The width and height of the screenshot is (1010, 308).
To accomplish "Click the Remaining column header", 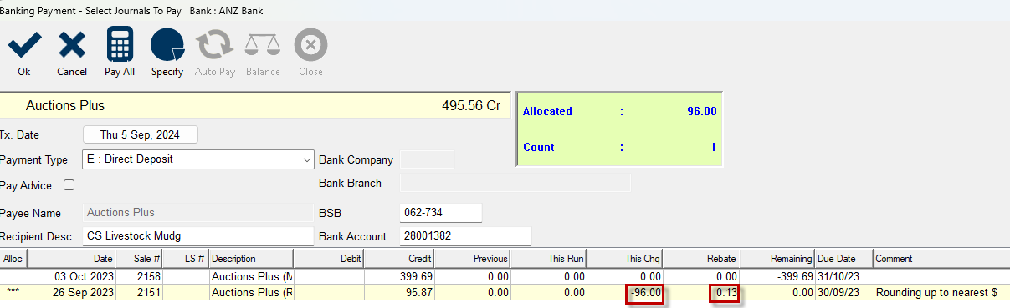I will pos(777,259).
